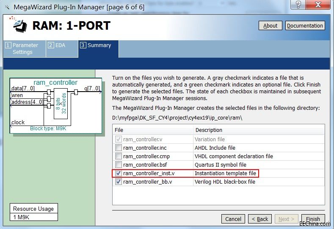Cancel the wizard

(233, 219)
